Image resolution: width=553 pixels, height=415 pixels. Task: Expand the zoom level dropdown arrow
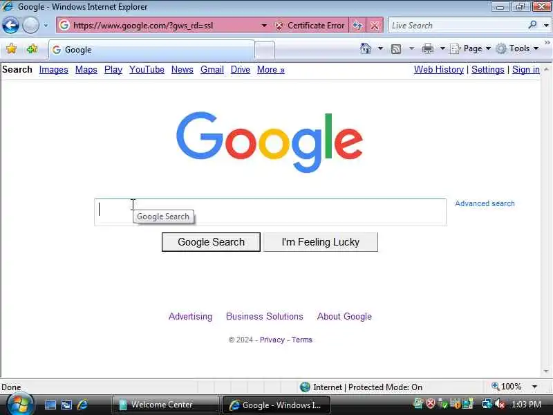click(x=534, y=387)
